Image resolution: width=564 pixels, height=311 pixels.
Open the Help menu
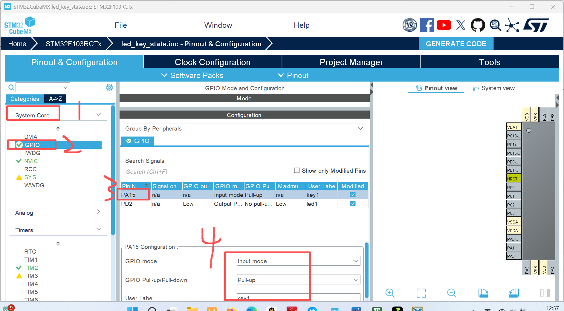302,25
